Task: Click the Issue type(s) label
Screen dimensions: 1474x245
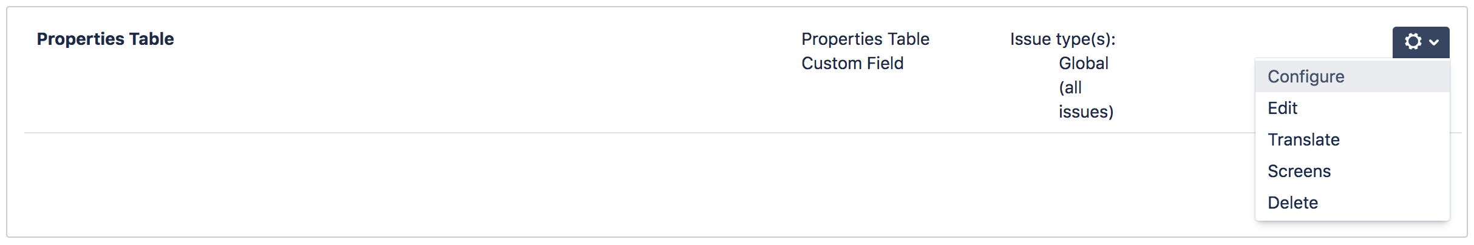Action: 1062,39
